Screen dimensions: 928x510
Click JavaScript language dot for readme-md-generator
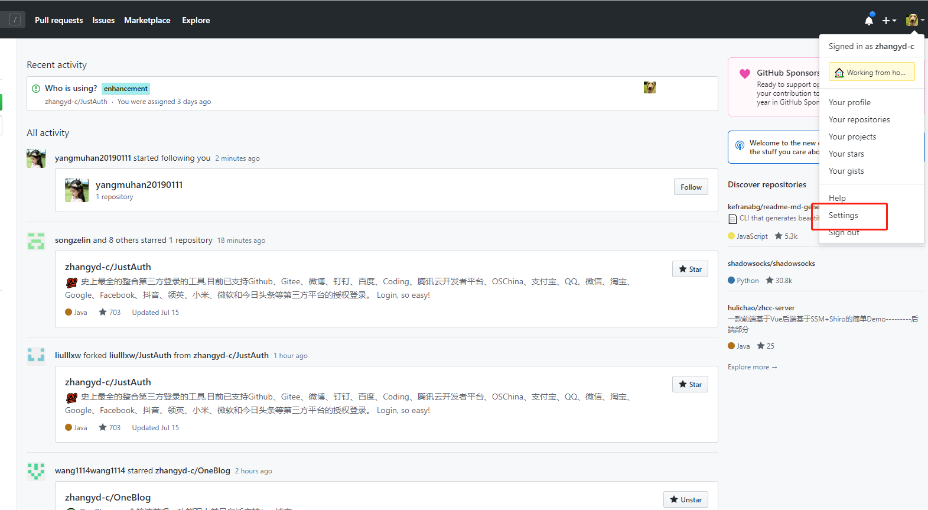pos(731,236)
